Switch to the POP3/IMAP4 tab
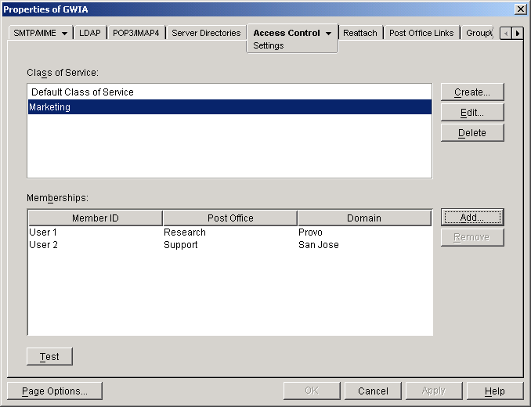Screen dimensions: 531x407 pyautogui.click(x=135, y=33)
